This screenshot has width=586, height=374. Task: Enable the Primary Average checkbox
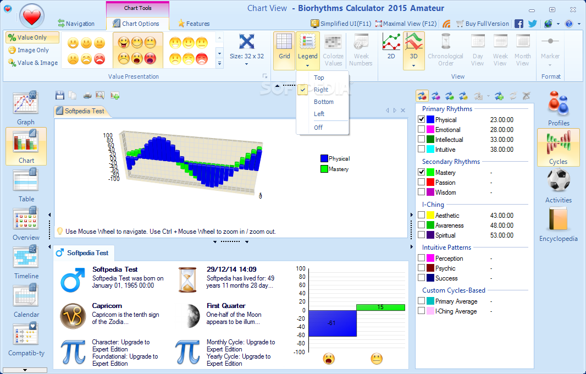click(x=421, y=301)
